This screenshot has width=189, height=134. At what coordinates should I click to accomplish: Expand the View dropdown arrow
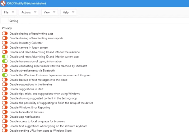(54, 12)
